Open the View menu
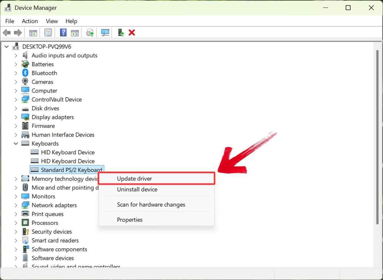Screen dimensions: 383x280 click(52, 21)
